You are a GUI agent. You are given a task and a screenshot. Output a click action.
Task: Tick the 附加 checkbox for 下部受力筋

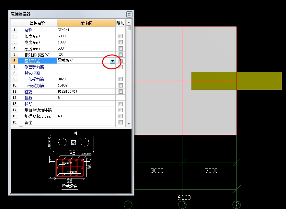120,86
